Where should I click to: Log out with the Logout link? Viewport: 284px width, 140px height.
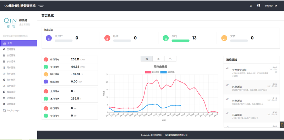tap(271, 6)
